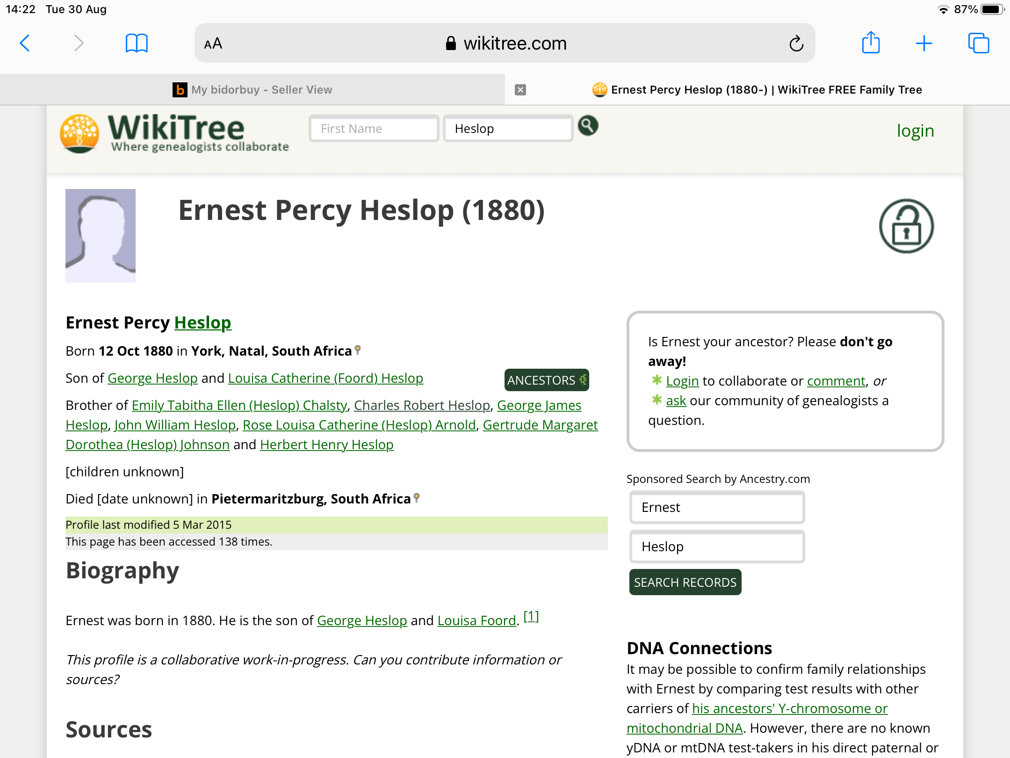The width and height of the screenshot is (1010, 758).
Task: Show all tabs overview icon
Action: click(x=978, y=44)
